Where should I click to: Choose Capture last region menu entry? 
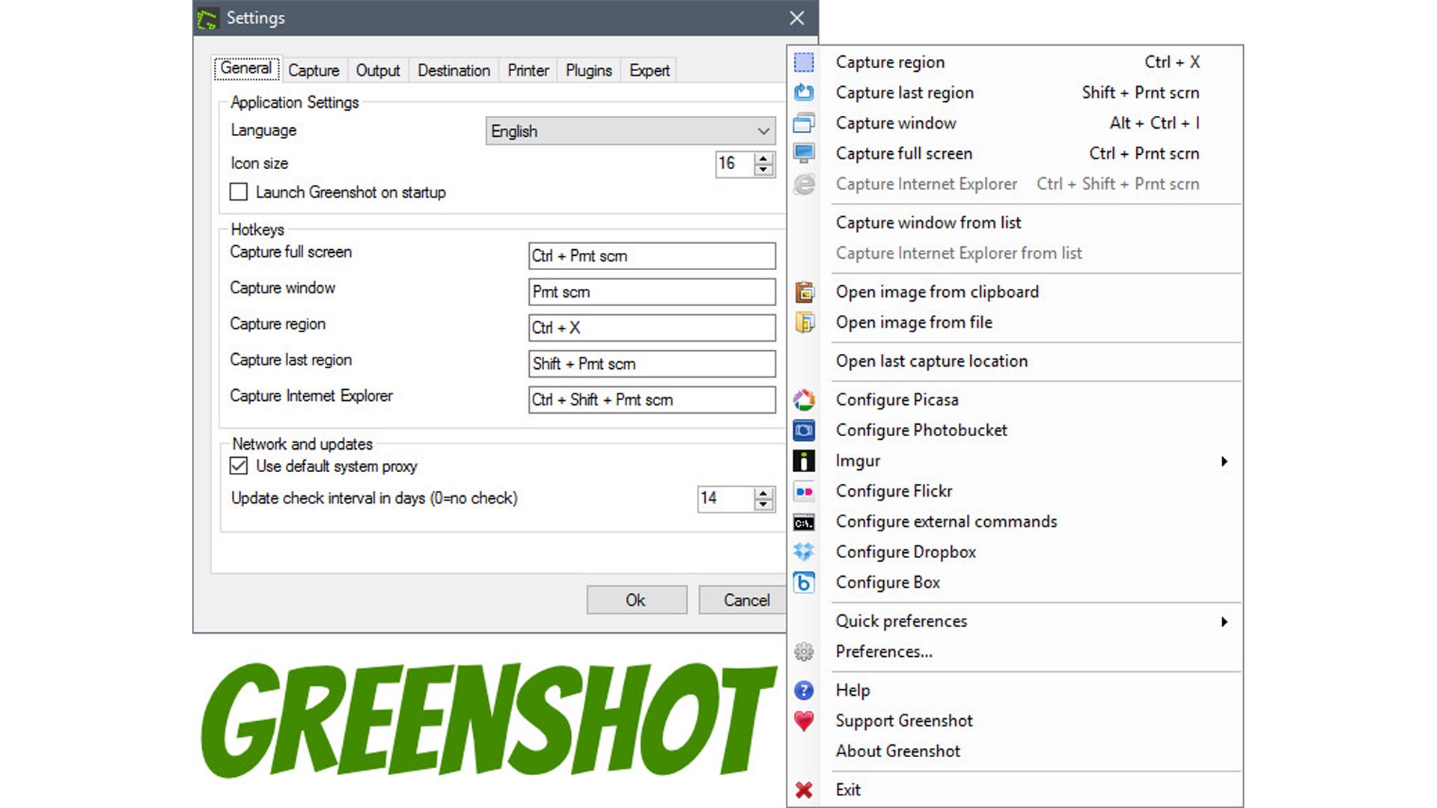click(x=1015, y=93)
